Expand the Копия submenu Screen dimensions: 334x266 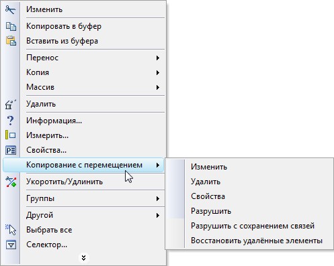pyautogui.click(x=158, y=72)
